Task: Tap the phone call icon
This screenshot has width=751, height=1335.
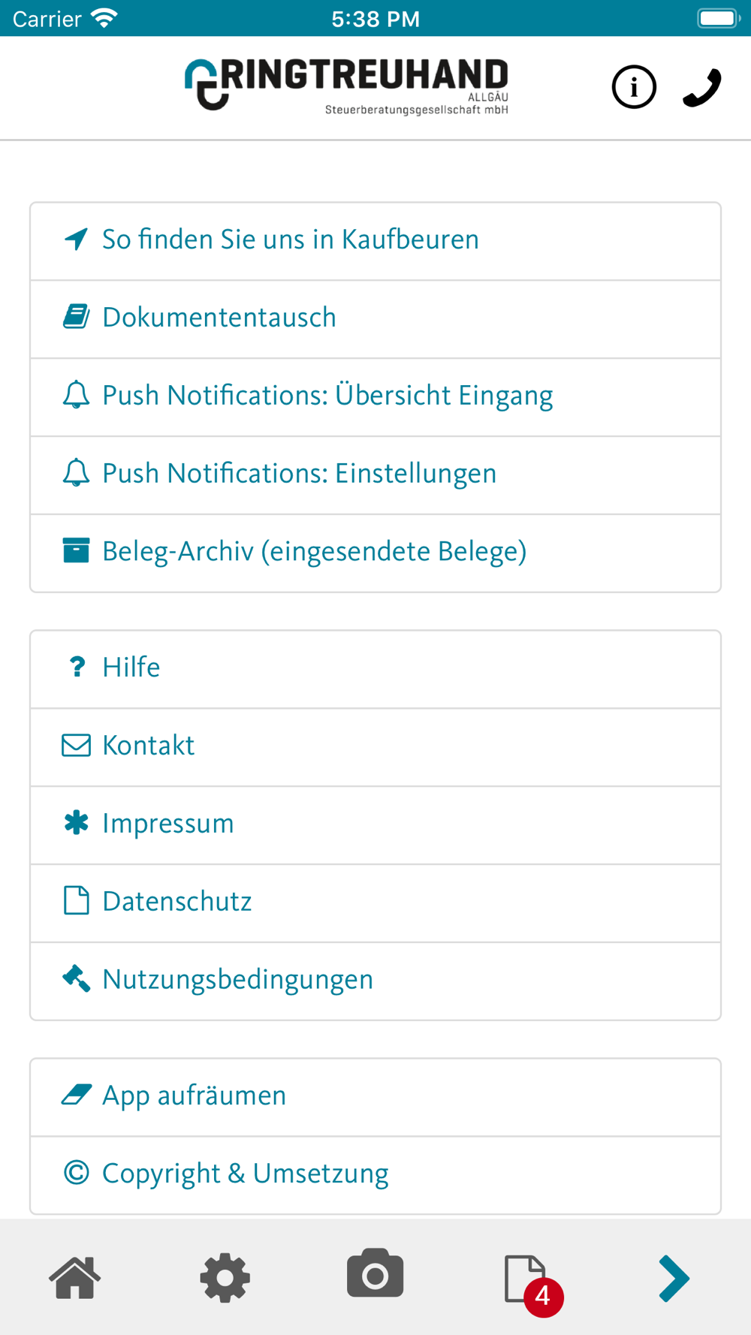Action: (x=702, y=88)
